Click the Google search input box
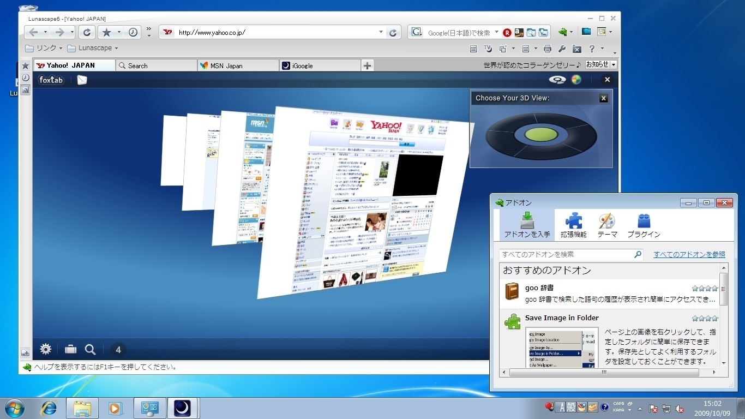745x419 pixels. click(x=458, y=33)
